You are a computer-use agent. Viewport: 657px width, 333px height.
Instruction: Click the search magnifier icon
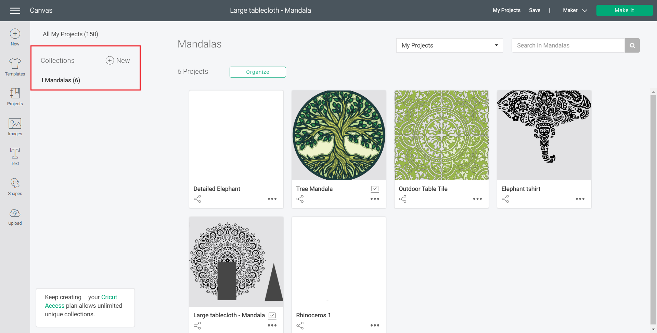[x=632, y=45]
